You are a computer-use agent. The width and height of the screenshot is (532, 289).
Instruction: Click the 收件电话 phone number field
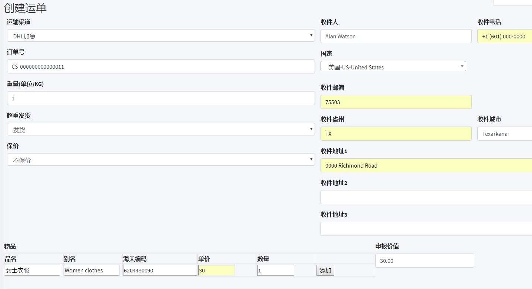click(x=504, y=37)
